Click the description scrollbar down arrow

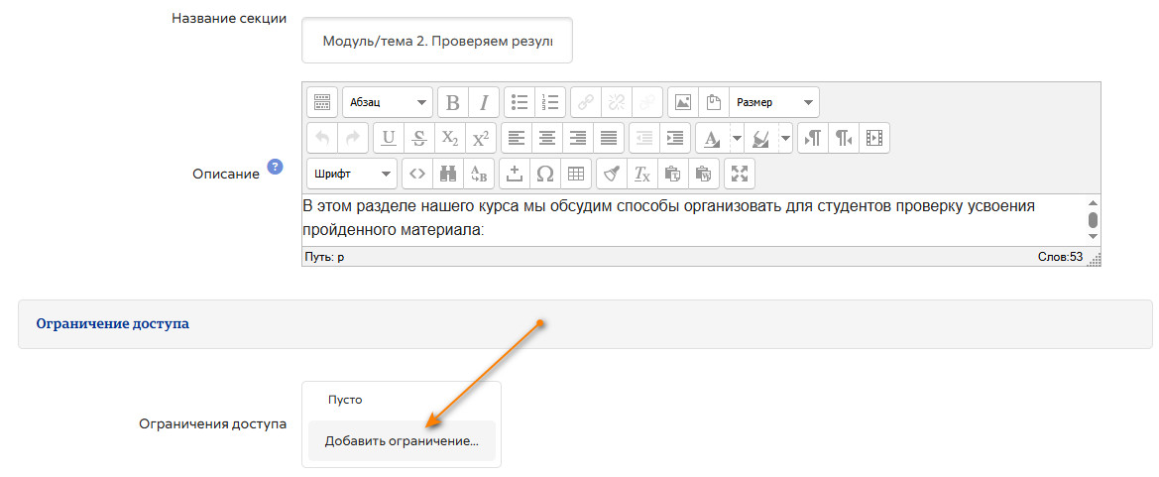tap(1094, 237)
